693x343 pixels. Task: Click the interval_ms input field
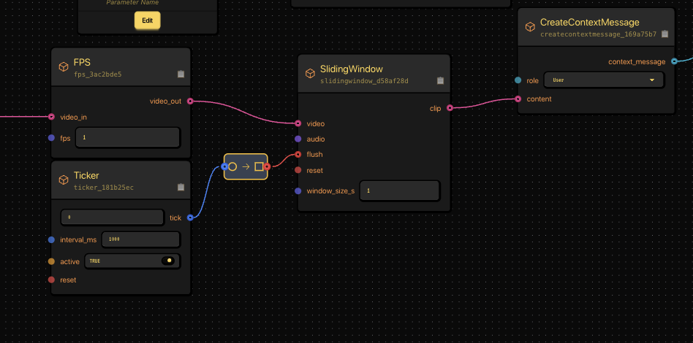tap(140, 239)
